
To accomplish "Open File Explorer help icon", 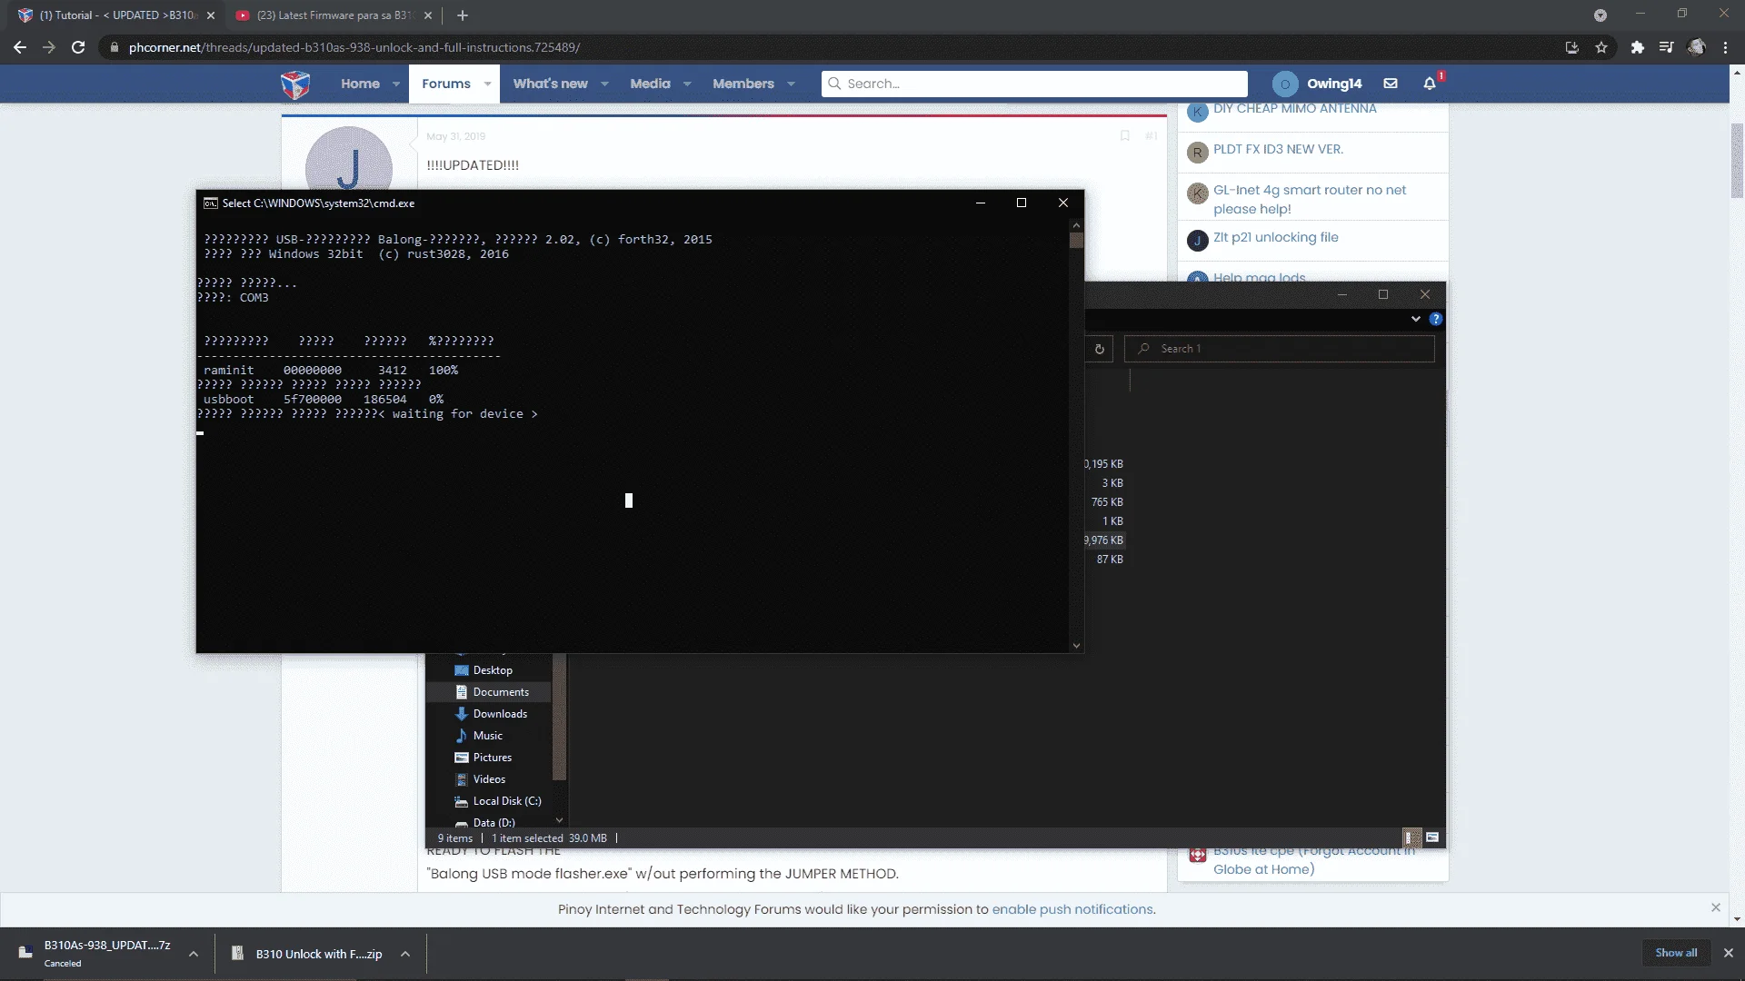I will [x=1436, y=319].
